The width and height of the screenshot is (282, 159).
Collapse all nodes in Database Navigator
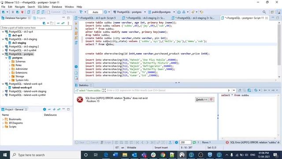tap(58, 23)
